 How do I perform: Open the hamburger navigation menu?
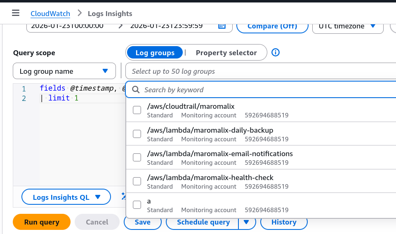click(16, 13)
